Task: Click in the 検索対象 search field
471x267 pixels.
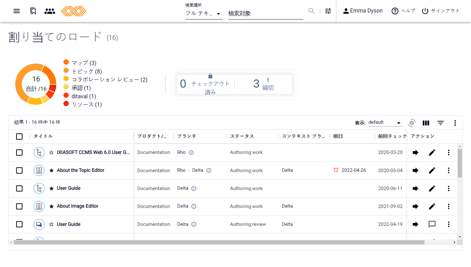Action: point(266,14)
